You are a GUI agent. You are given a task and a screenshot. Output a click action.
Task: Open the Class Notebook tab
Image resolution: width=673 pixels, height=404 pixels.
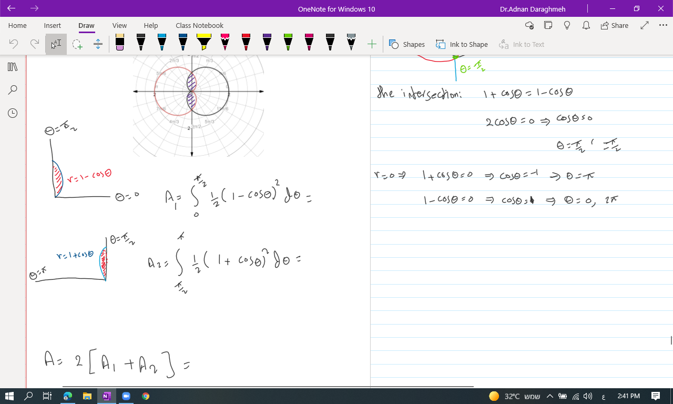coord(199,25)
